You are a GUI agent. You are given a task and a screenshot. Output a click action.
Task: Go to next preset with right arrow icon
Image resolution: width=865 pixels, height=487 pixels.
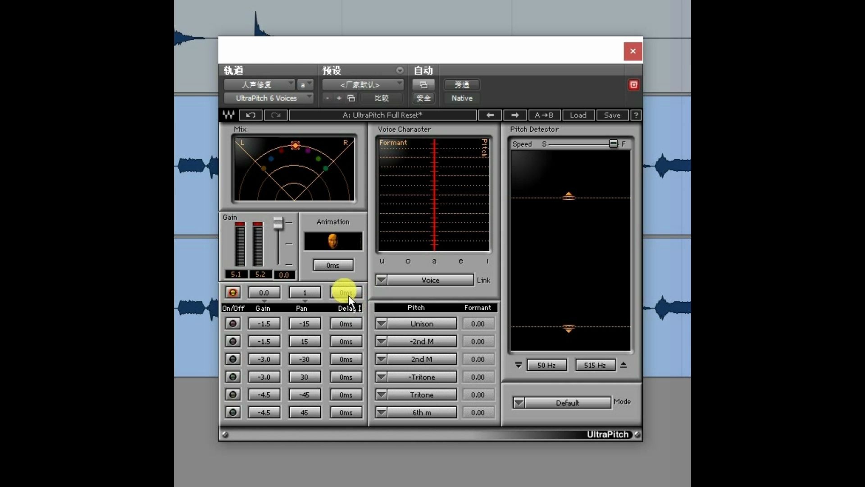(x=515, y=115)
